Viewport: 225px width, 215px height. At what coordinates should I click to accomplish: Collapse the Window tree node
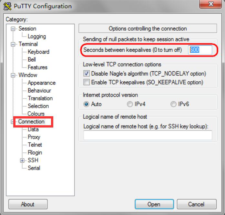(13, 75)
